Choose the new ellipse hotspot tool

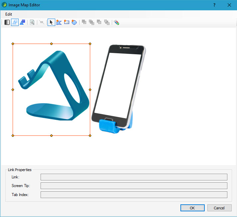click(x=74, y=22)
